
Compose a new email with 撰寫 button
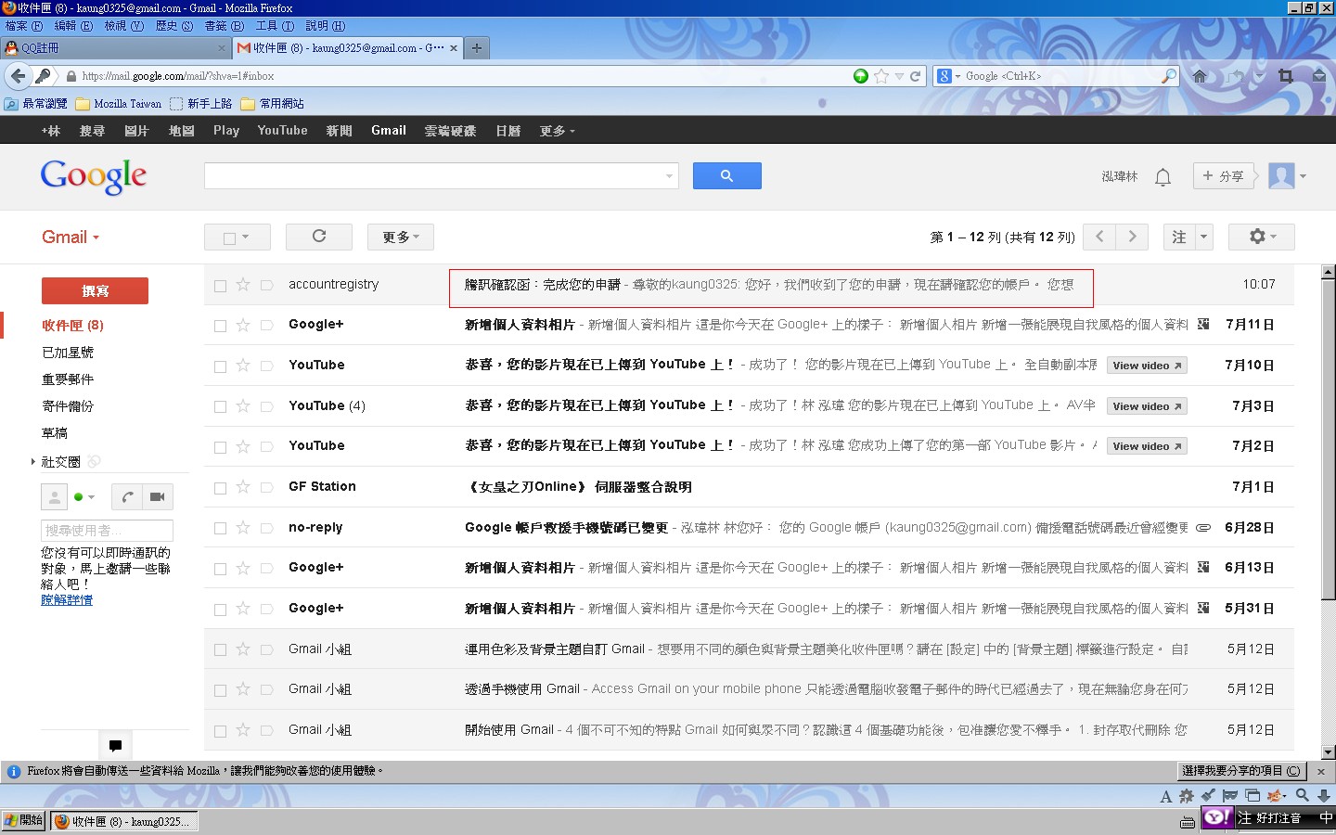coord(95,290)
